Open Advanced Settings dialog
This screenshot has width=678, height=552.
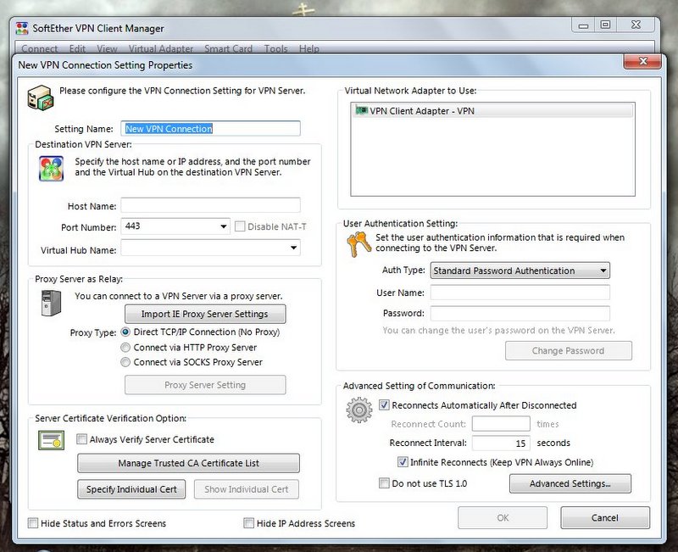pyautogui.click(x=570, y=483)
